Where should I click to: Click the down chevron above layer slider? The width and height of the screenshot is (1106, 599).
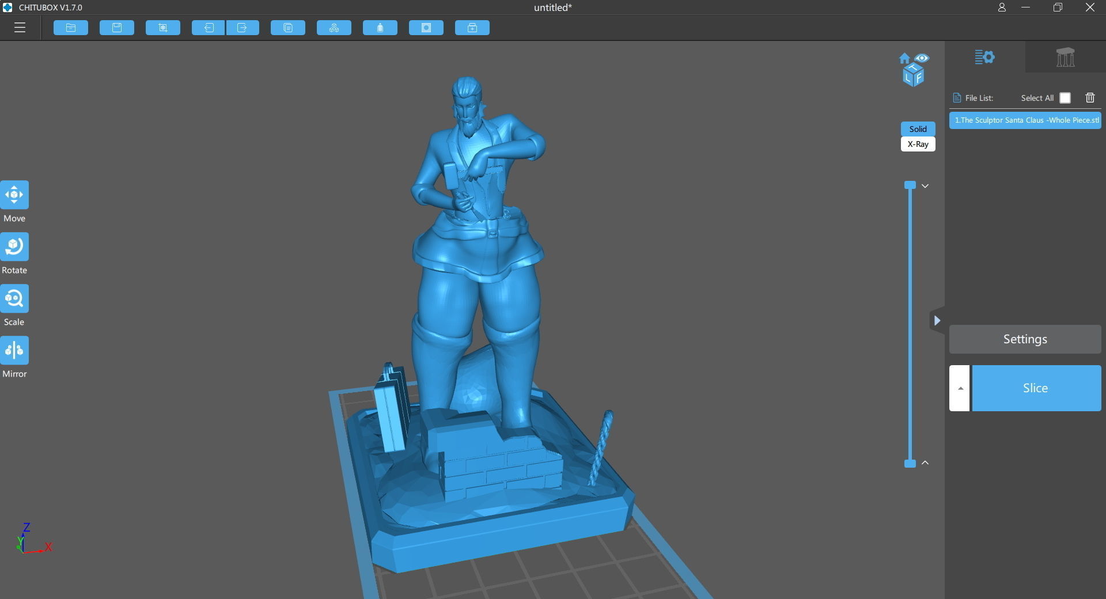(925, 186)
